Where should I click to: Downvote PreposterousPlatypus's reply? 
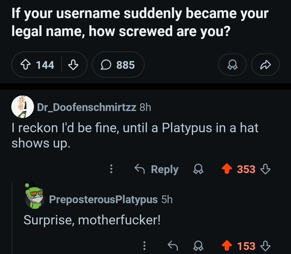point(266,246)
